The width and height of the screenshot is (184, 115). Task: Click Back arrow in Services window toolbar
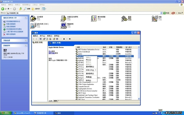(x=33, y=39)
